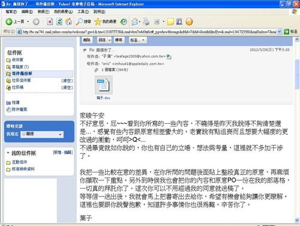Image resolution: width=300 pixels, height=226 pixels.
Task: Click the 轉寄 forward button
Action: click(119, 40)
